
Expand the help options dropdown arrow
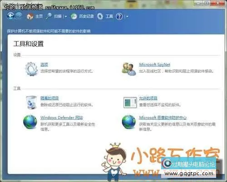coord(127,16)
